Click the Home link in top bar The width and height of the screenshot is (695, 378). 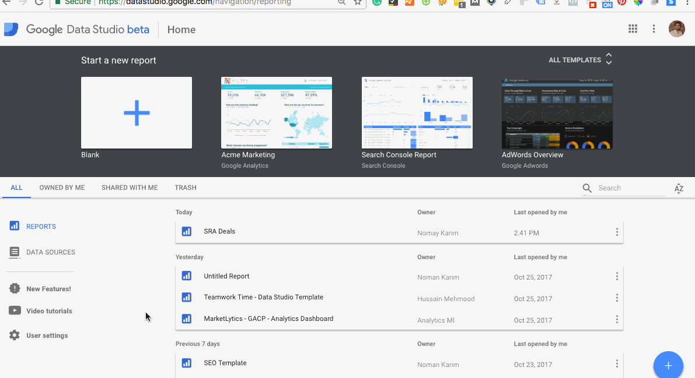[x=181, y=29]
